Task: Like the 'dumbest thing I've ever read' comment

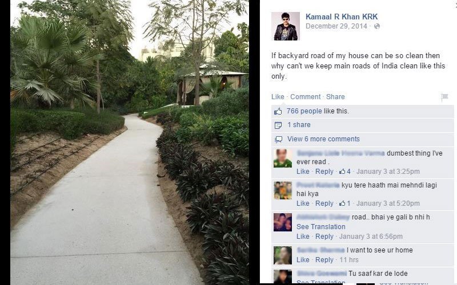Action: (x=303, y=172)
